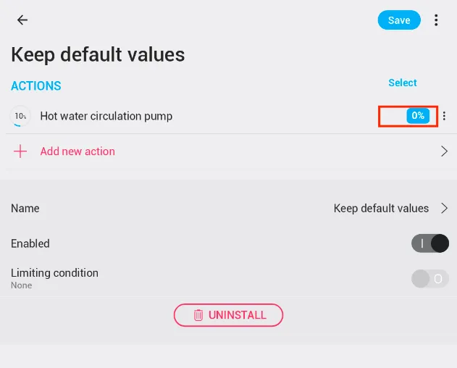Click the 10% circular pump icon
The height and width of the screenshot is (368, 457).
pyautogui.click(x=21, y=116)
